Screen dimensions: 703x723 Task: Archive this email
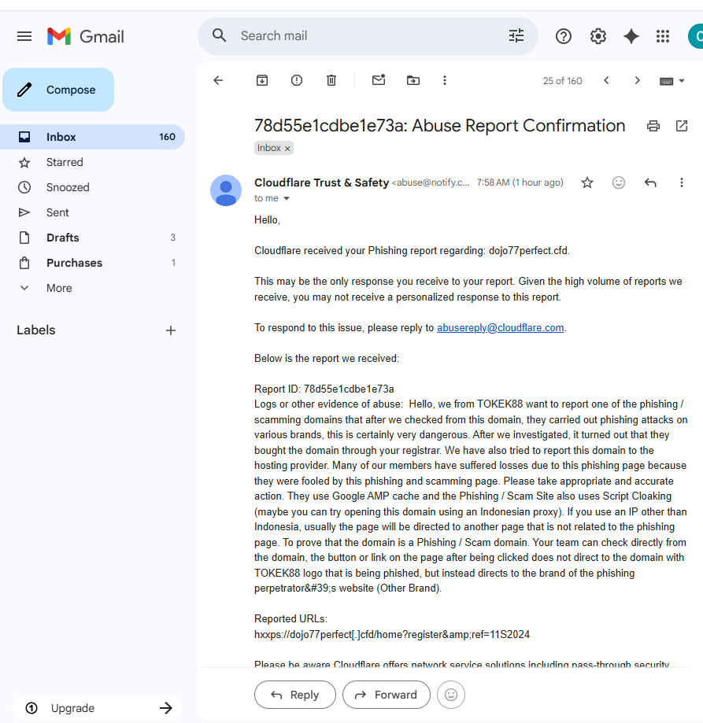(262, 80)
